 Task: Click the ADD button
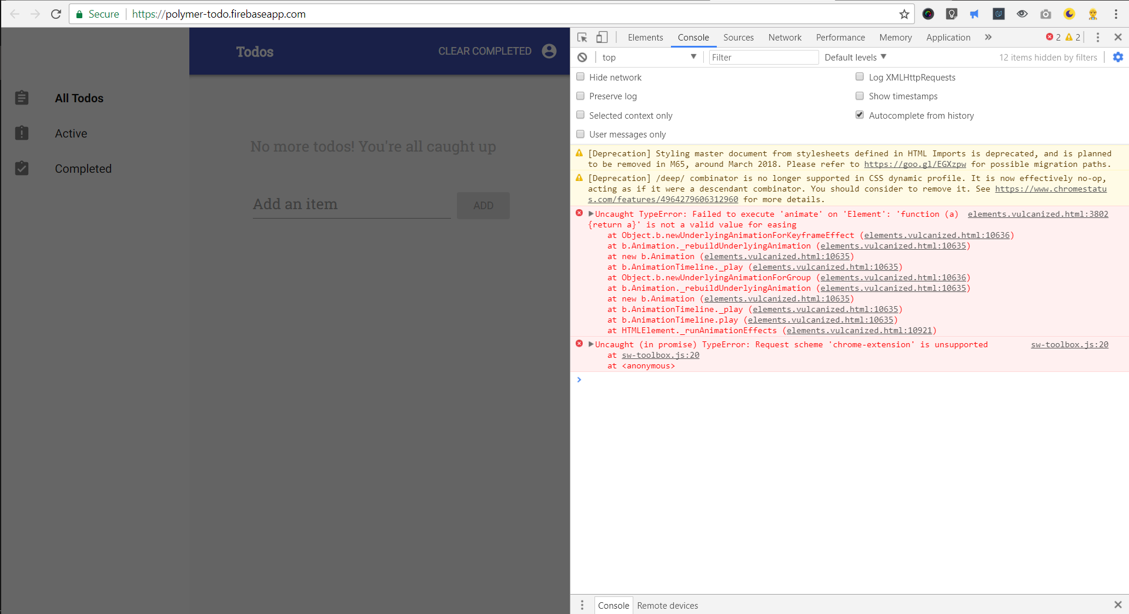[x=483, y=206]
